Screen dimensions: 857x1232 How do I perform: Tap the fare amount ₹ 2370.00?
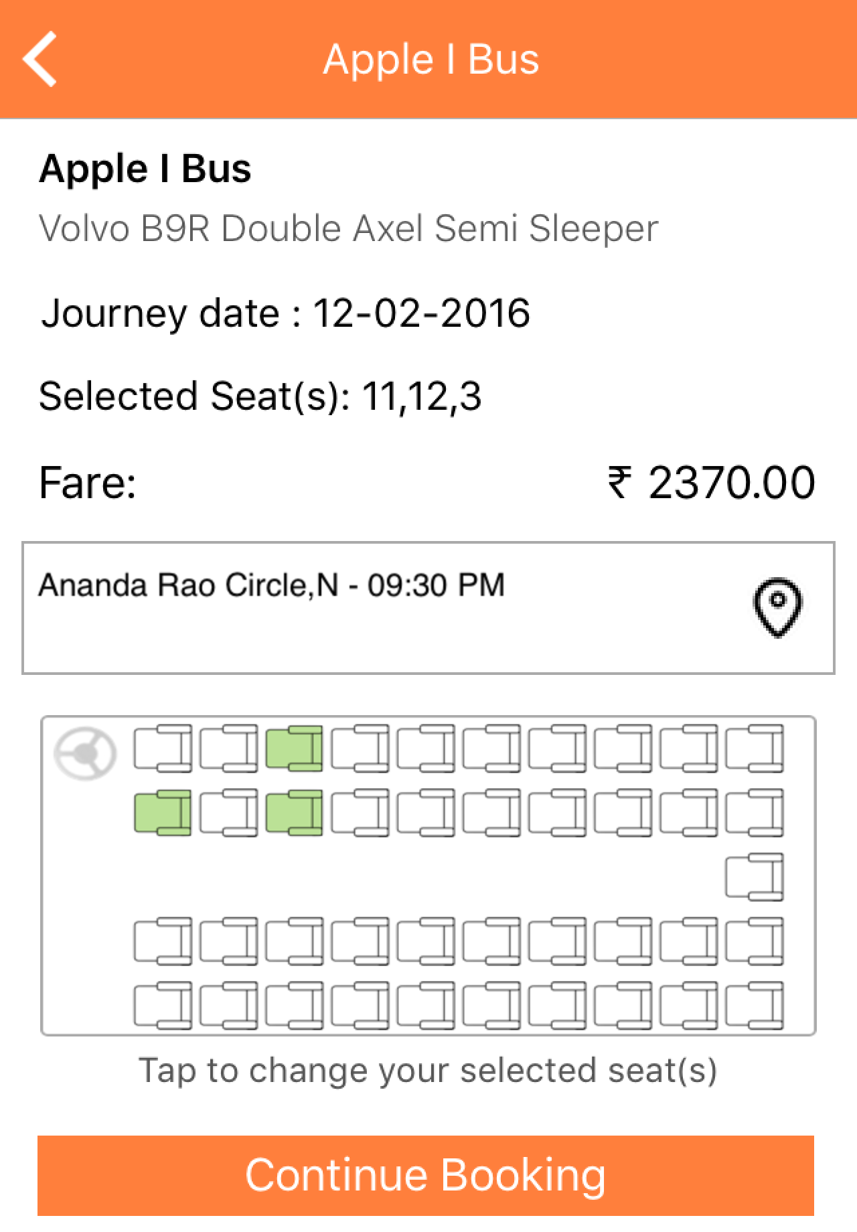[x=712, y=482]
